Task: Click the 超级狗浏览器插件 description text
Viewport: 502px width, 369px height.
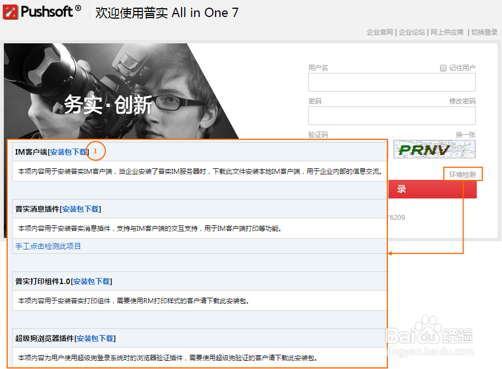Action: 168,358
